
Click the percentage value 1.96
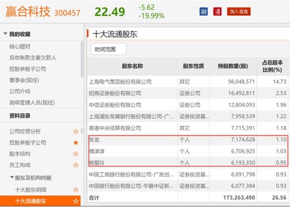[281, 105]
